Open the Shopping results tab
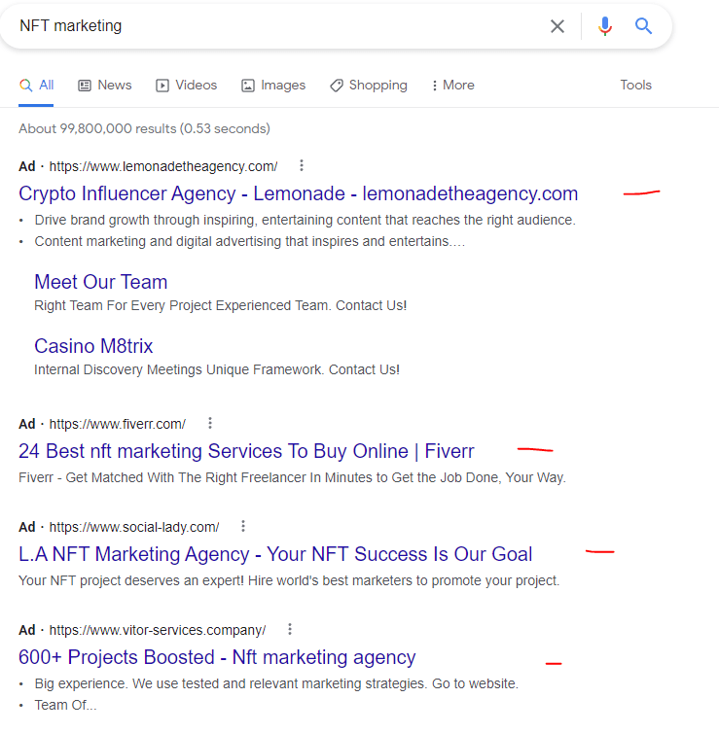Viewport: 719px width, 733px height. pyautogui.click(x=369, y=86)
